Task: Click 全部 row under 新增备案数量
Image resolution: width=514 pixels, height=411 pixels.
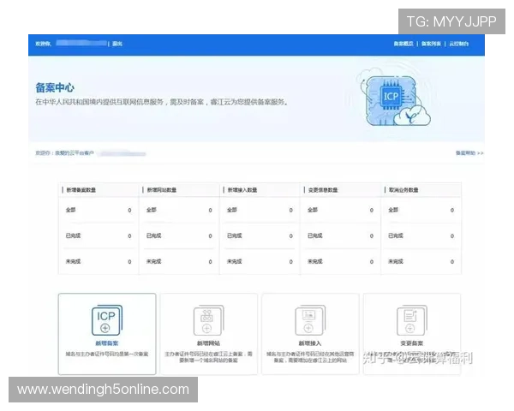Action: pyautogui.click(x=99, y=210)
